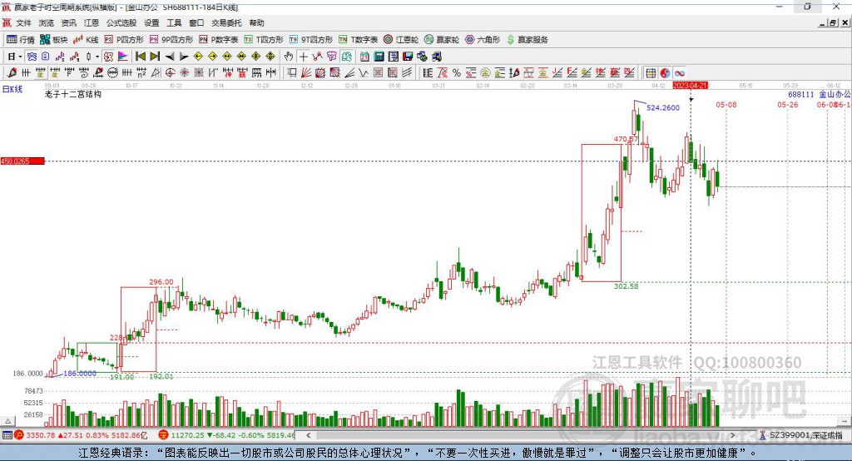Screen dimensions: 852x461
Task: Open the 江恩 menu
Action: pos(92,22)
